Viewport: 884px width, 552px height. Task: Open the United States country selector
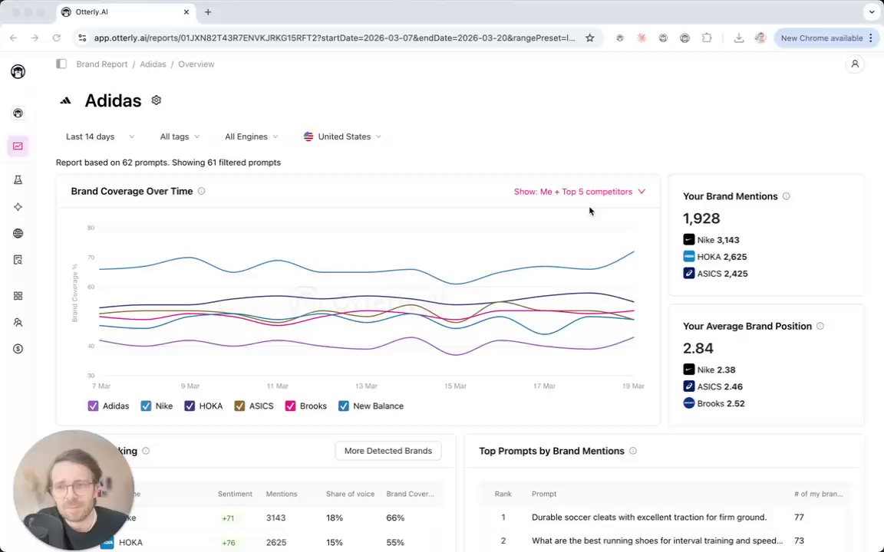click(x=342, y=136)
